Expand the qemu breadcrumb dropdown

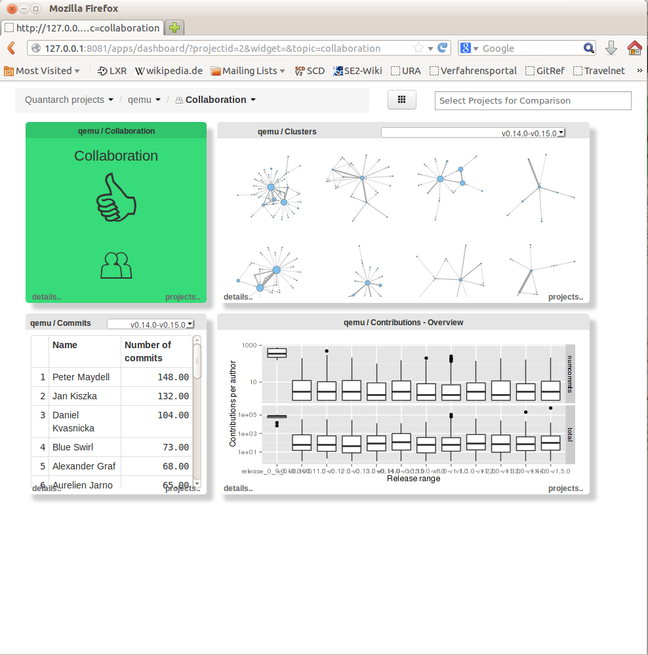click(x=144, y=100)
